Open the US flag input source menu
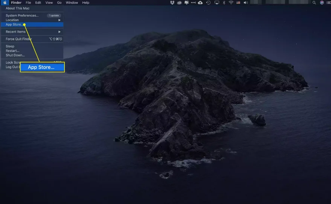Image resolution: width=331 pixels, height=204 pixels. pos(238,3)
